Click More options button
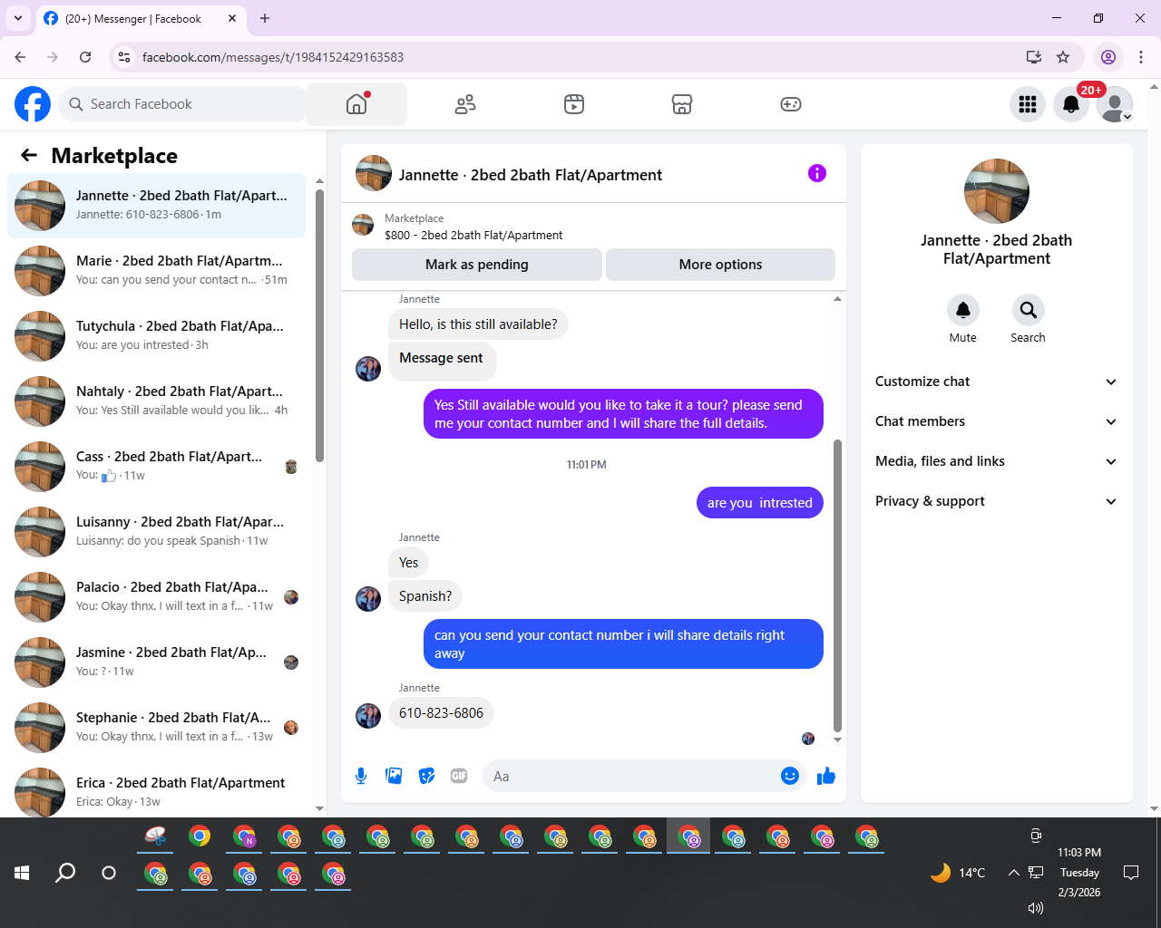 pos(720,265)
